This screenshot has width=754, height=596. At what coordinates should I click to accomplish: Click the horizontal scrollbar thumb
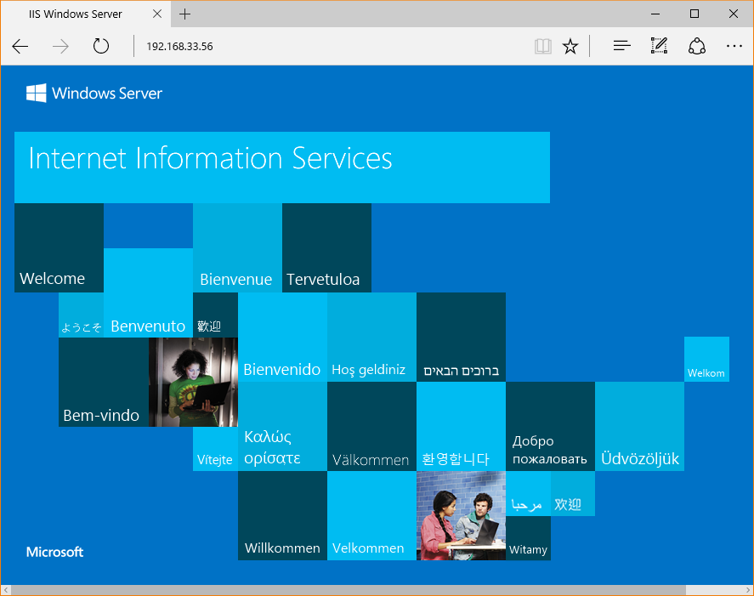point(349,590)
